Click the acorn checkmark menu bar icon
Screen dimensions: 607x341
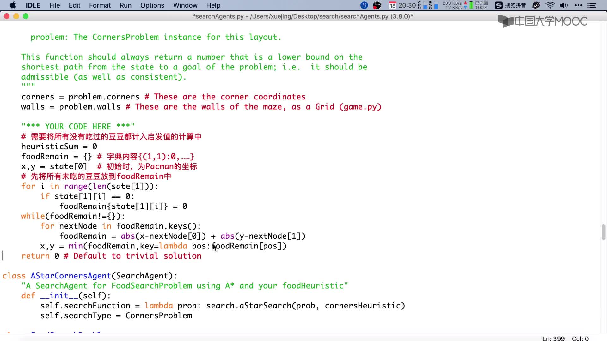pos(536,5)
